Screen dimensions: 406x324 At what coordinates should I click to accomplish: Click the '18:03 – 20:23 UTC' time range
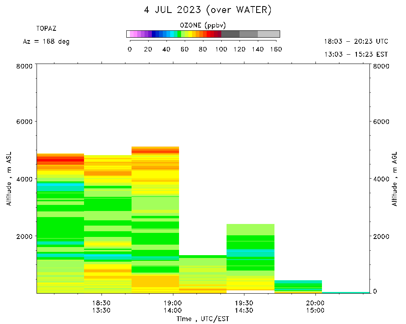pyautogui.click(x=356, y=41)
